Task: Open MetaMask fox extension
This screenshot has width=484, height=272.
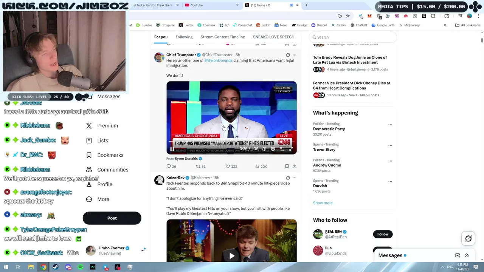Action: coord(369,16)
